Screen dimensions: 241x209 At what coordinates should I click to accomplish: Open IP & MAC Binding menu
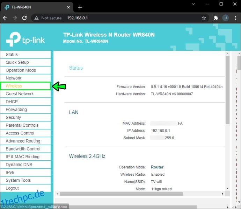point(25,156)
